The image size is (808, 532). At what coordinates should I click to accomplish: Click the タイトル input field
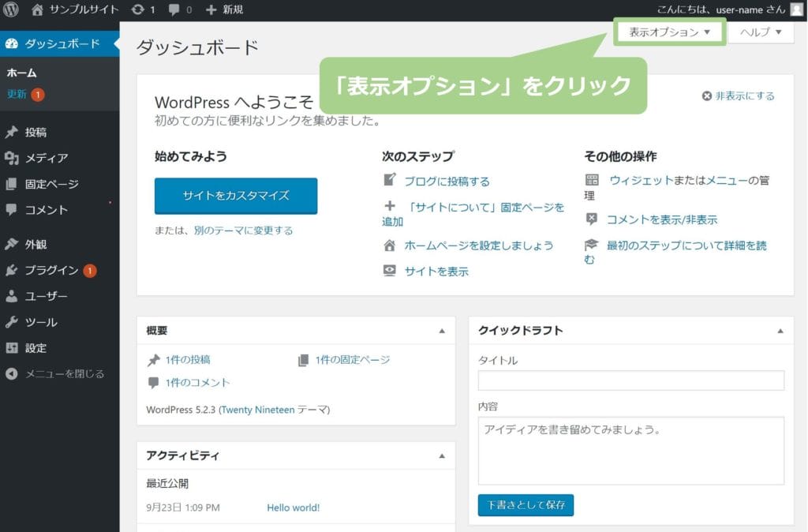[631, 380]
